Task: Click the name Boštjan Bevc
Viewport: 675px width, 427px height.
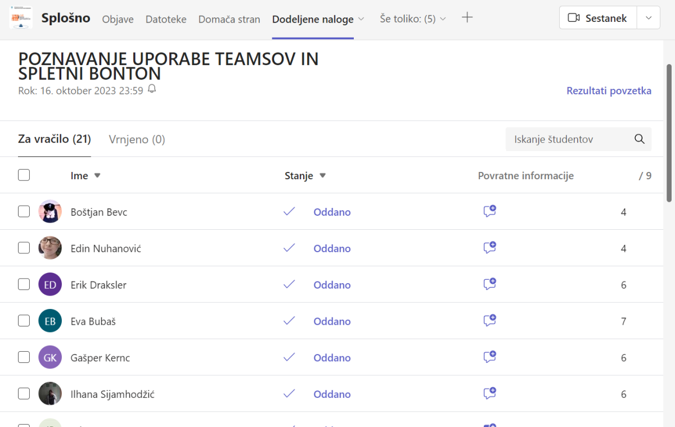Action: 99,212
